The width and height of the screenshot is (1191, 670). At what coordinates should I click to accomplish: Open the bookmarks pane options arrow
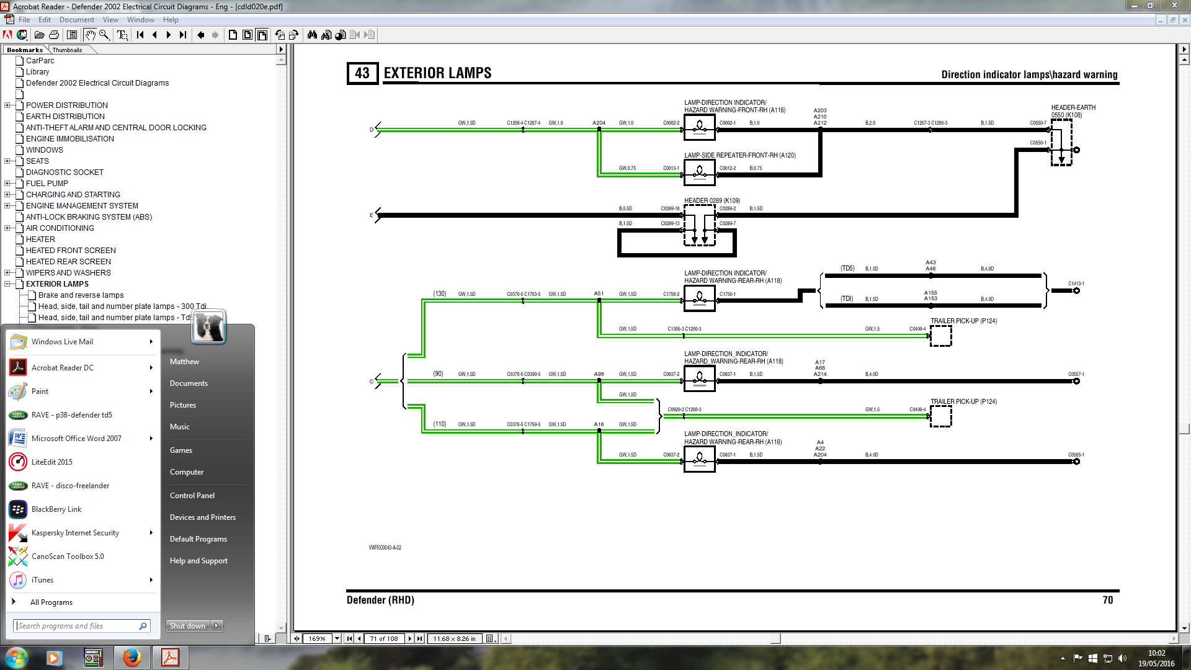280,50
